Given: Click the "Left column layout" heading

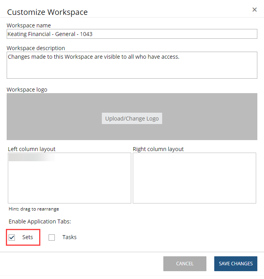Looking at the screenshot, I should point(32,149).
